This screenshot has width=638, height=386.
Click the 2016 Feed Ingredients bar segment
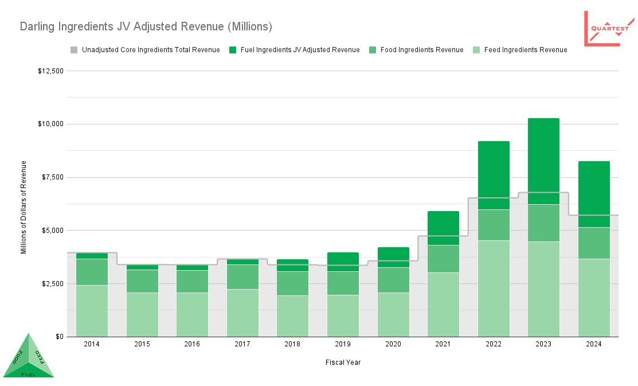point(192,315)
